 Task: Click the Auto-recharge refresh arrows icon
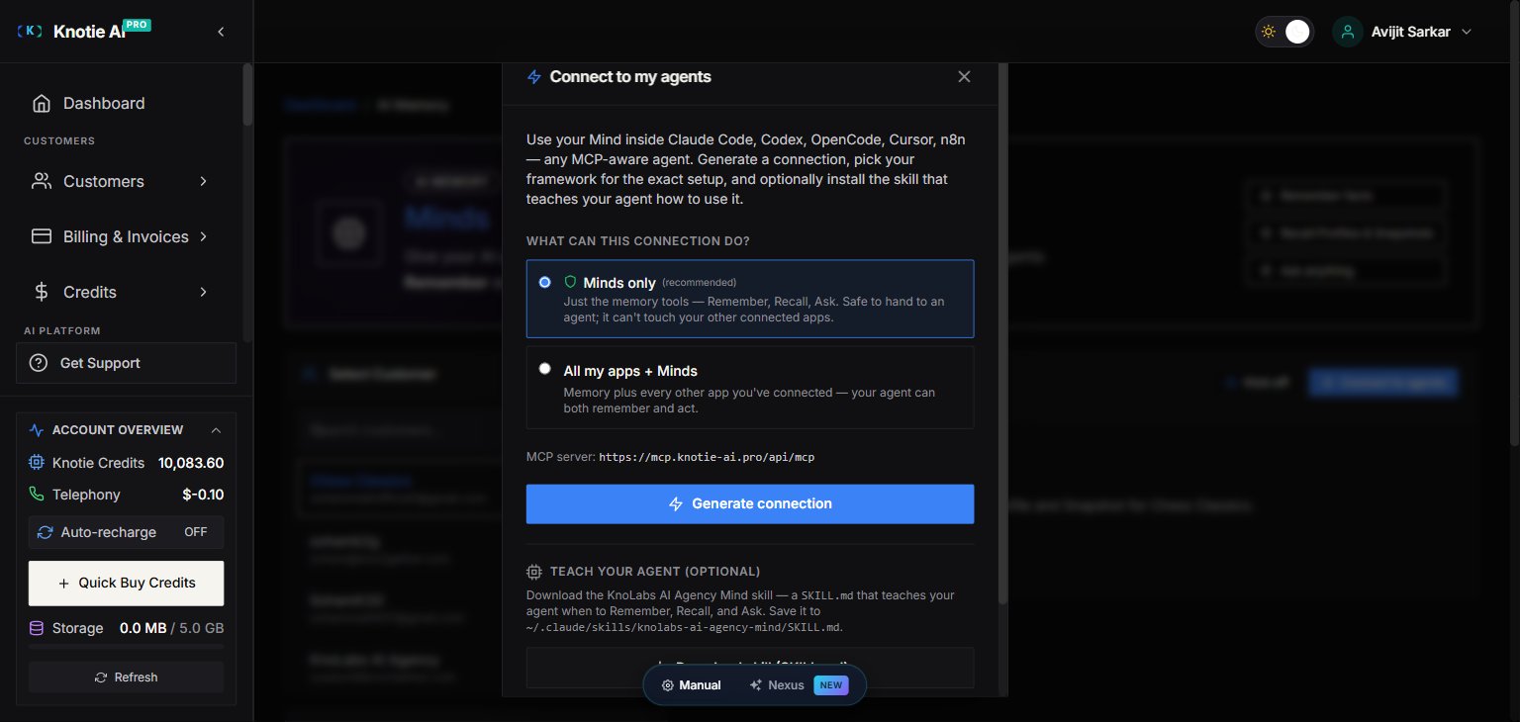45,532
